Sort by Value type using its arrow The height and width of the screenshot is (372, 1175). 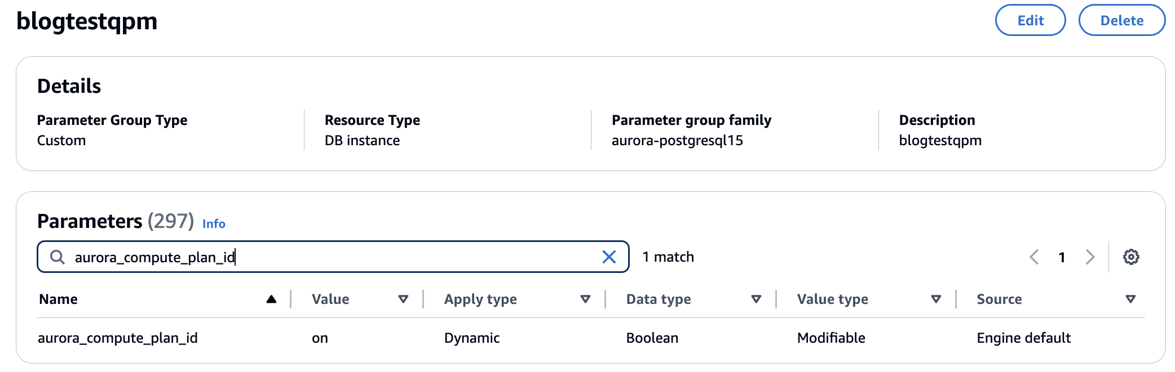click(x=936, y=299)
